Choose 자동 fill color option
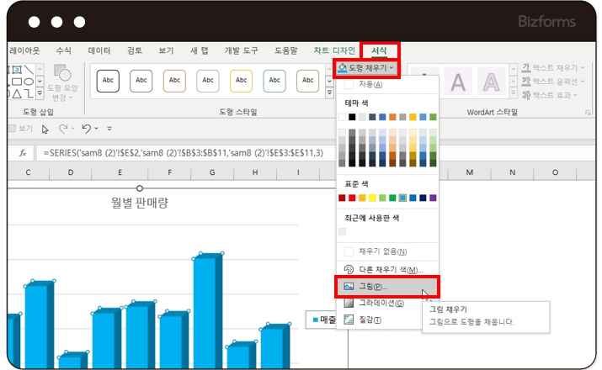 371,84
